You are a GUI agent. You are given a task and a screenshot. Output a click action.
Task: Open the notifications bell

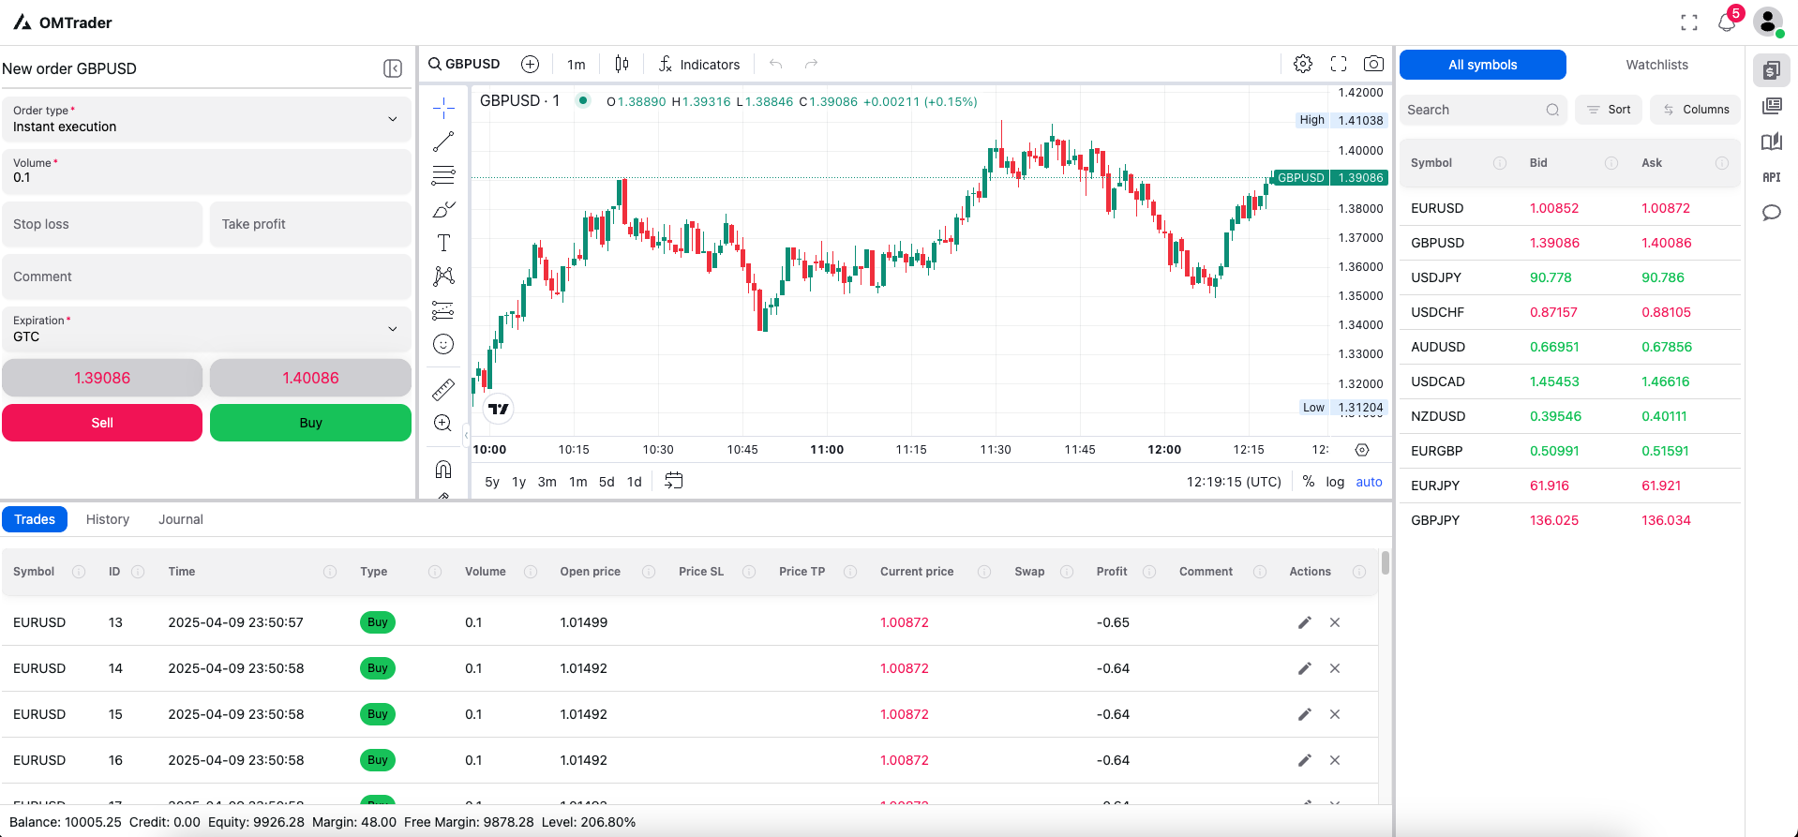pyautogui.click(x=1726, y=22)
